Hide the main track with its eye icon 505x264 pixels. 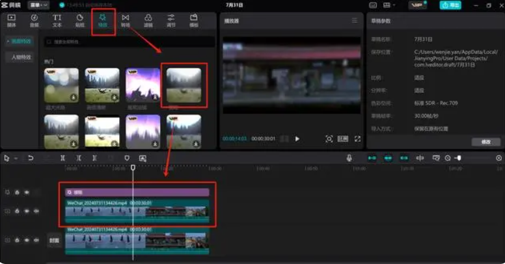27,240
